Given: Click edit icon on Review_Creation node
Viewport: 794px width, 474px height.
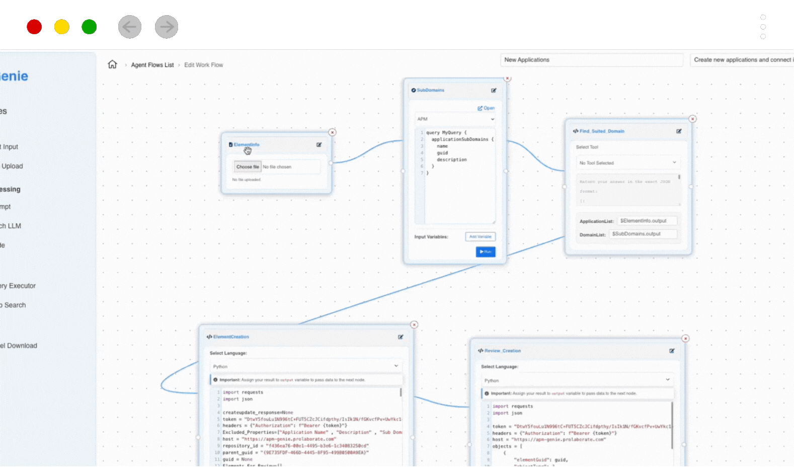Looking at the screenshot, I should coord(672,351).
